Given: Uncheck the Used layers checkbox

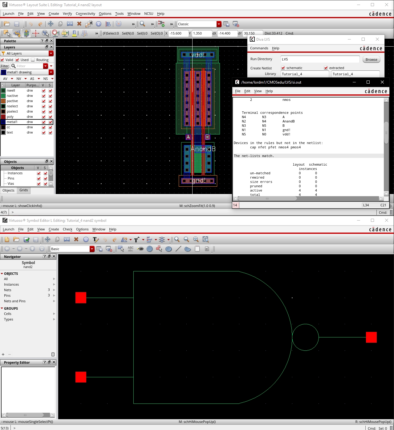Looking at the screenshot, I should [18, 60].
